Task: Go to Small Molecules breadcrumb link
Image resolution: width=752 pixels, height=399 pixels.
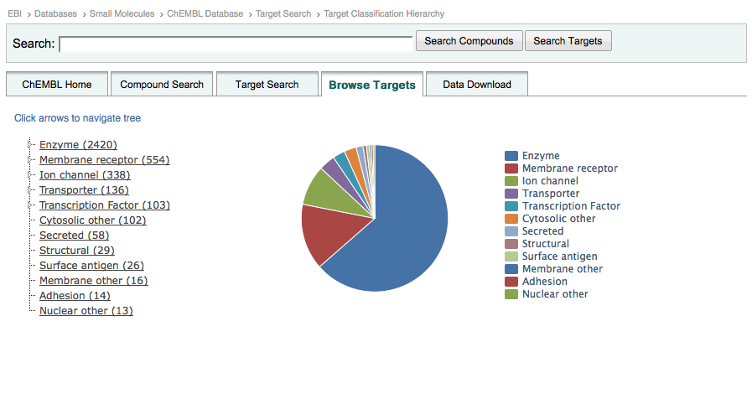Action: click(122, 14)
